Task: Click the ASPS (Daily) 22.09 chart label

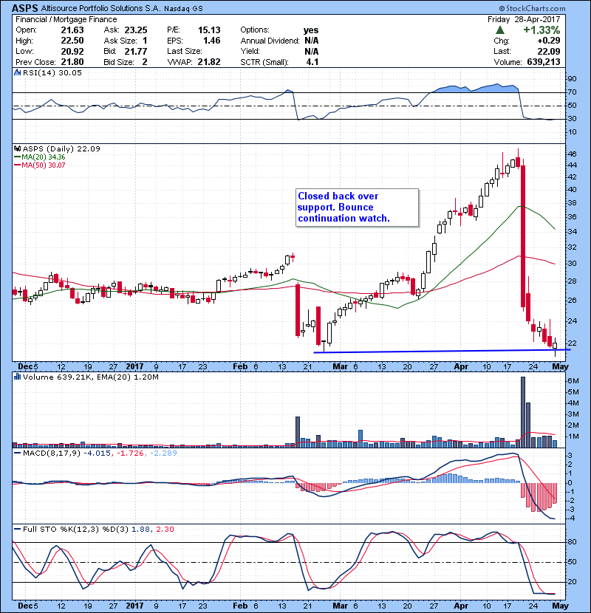Action: point(61,149)
